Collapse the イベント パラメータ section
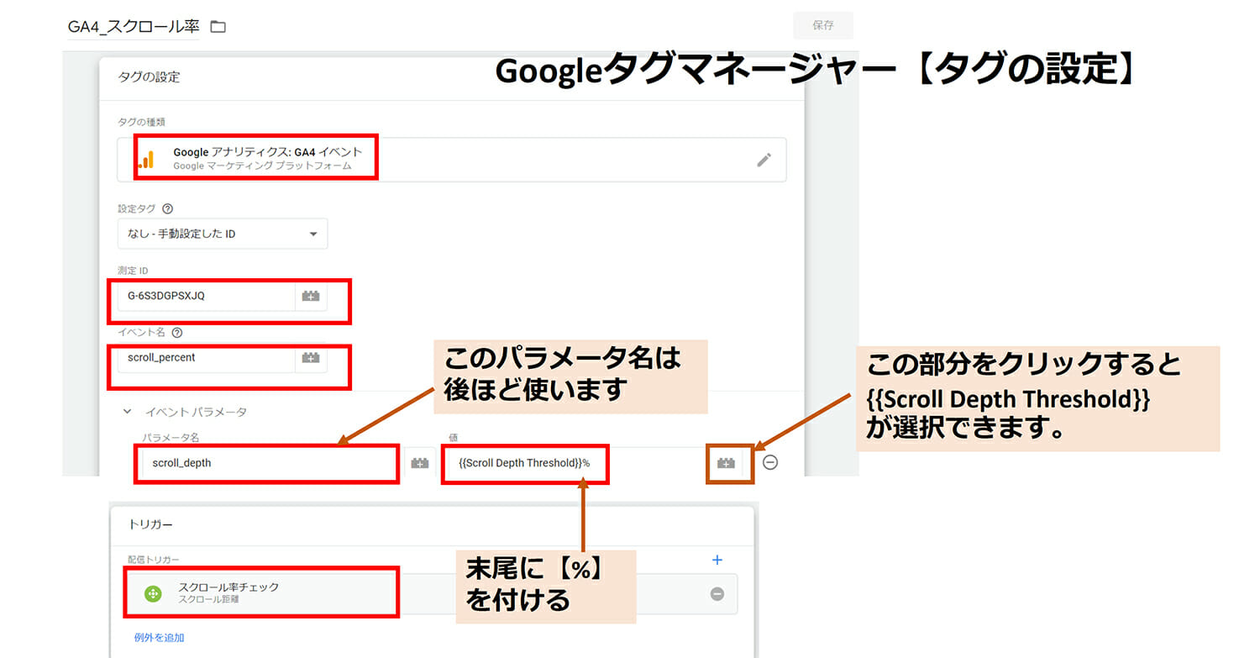This screenshot has height=658, width=1260. pos(128,412)
